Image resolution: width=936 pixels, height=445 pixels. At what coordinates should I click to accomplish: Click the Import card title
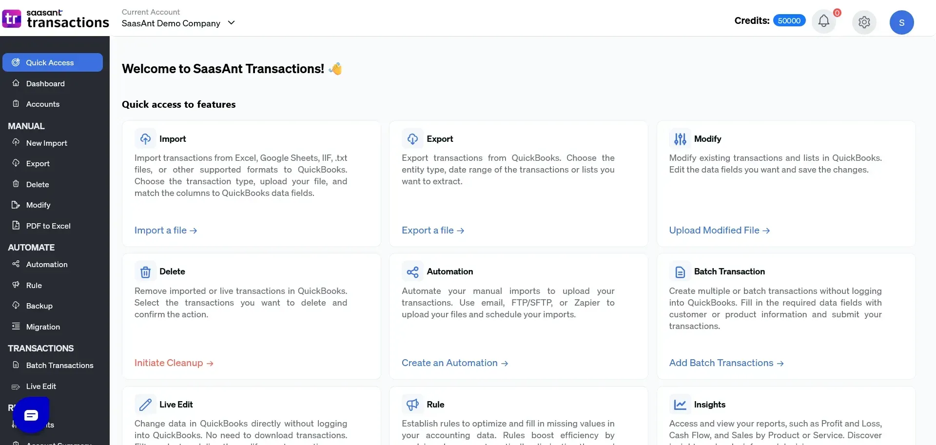click(173, 139)
